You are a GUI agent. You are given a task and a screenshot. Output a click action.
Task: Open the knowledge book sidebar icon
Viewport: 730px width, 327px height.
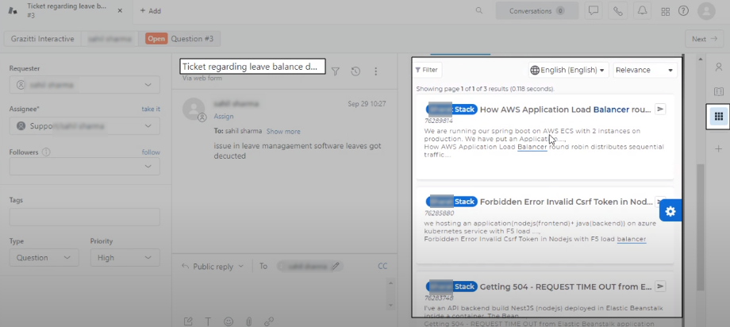coord(718,92)
